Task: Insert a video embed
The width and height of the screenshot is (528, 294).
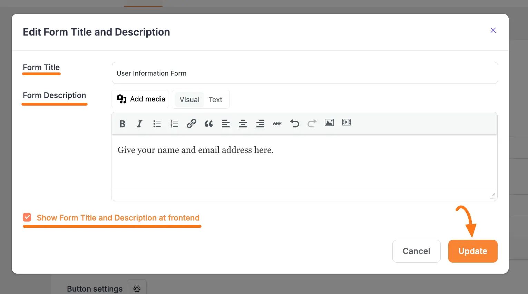Action: pyautogui.click(x=346, y=122)
